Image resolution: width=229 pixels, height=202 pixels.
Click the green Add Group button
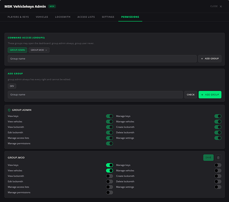(210, 95)
